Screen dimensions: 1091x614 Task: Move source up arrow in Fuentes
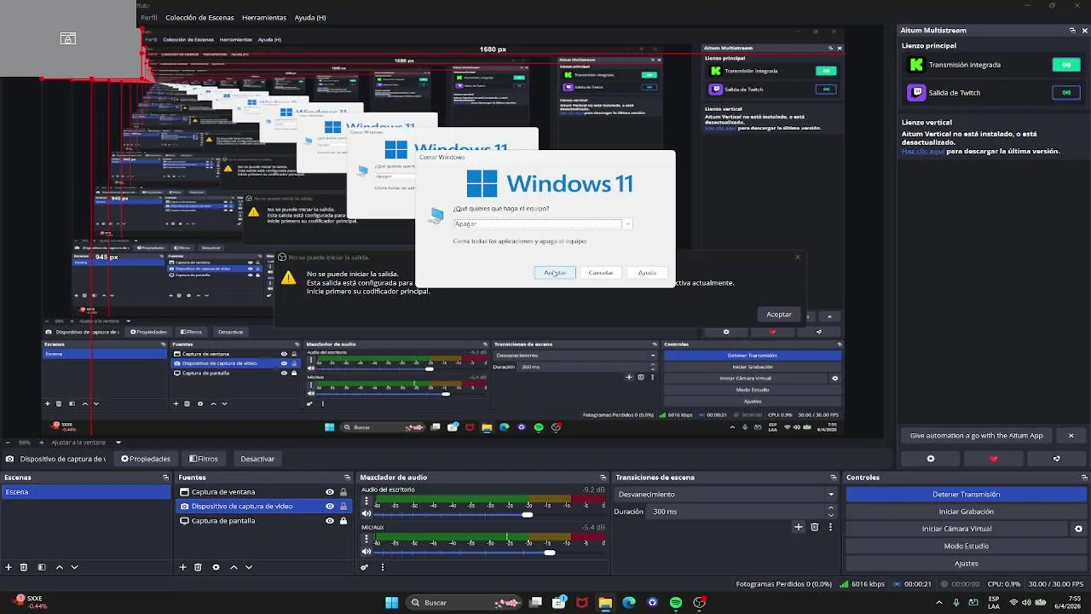coord(234,567)
